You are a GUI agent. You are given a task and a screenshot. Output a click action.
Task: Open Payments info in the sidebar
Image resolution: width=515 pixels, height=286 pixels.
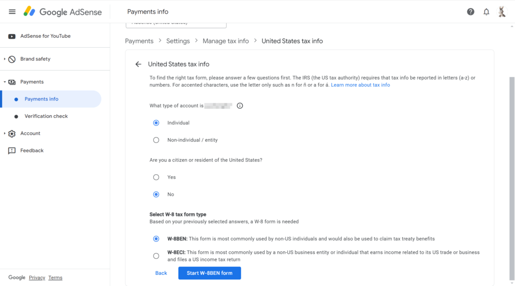pyautogui.click(x=51, y=99)
